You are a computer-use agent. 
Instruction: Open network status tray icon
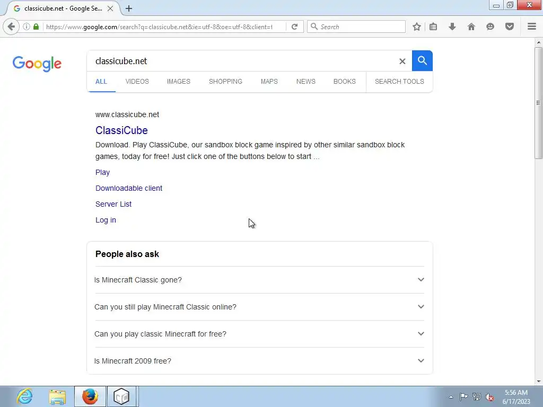(x=477, y=397)
